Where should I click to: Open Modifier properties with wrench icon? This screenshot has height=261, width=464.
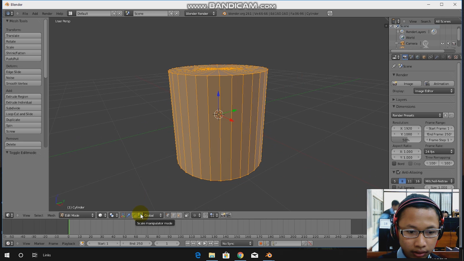(437, 57)
